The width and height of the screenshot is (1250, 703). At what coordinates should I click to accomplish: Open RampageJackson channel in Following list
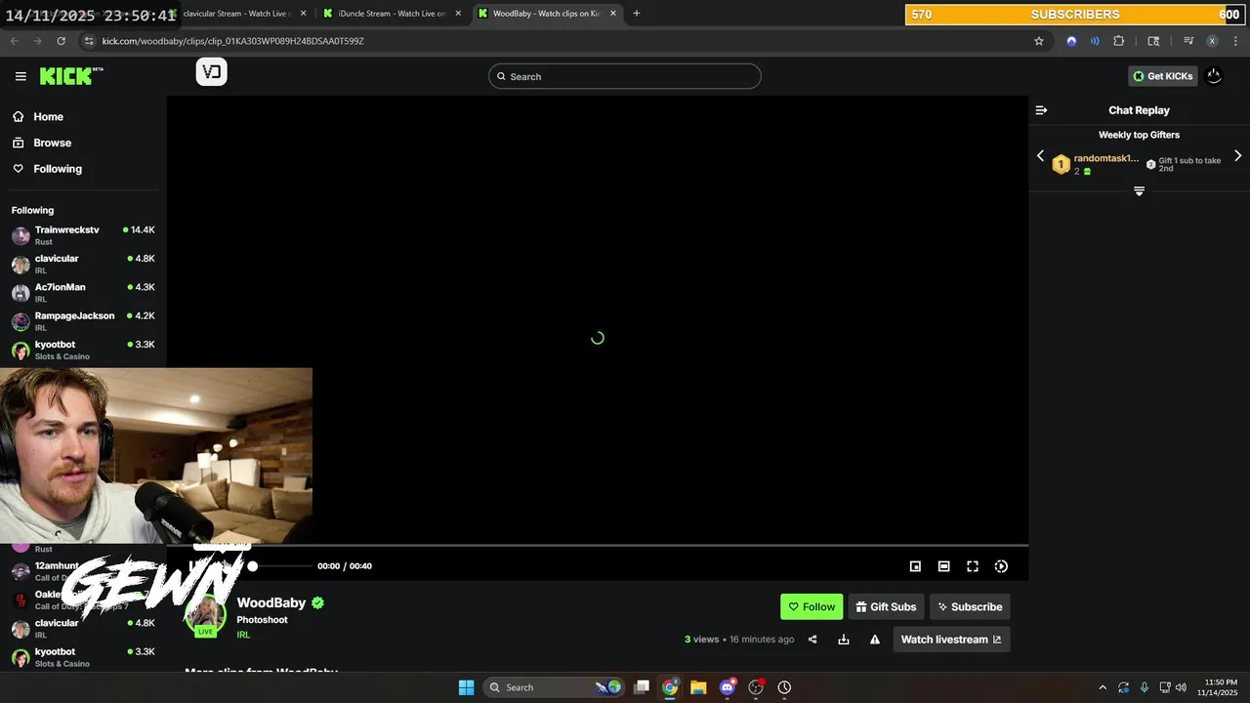pyautogui.click(x=83, y=321)
